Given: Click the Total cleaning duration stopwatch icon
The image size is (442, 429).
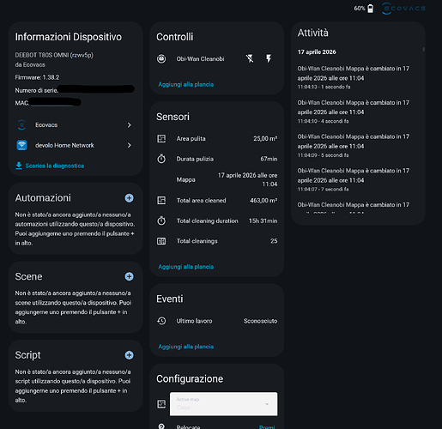Looking at the screenshot, I should tap(161, 221).
